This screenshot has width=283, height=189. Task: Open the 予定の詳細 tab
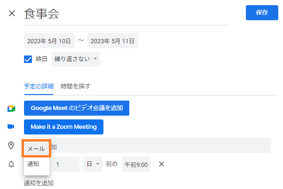click(x=39, y=87)
